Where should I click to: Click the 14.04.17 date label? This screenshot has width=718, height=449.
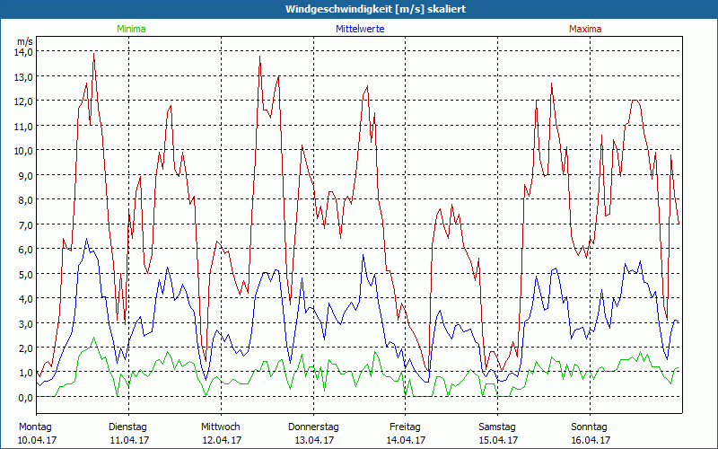coord(407,440)
